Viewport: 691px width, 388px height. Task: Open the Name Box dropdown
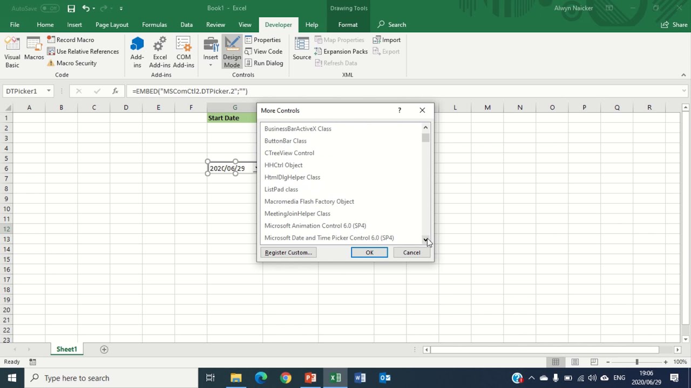point(48,91)
